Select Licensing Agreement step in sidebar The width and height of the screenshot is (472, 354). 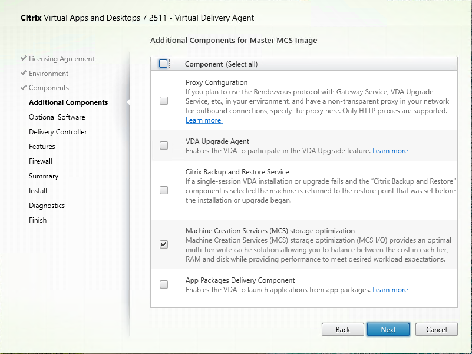61,59
